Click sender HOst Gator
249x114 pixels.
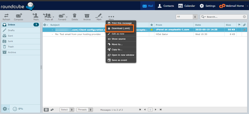point(162,34)
